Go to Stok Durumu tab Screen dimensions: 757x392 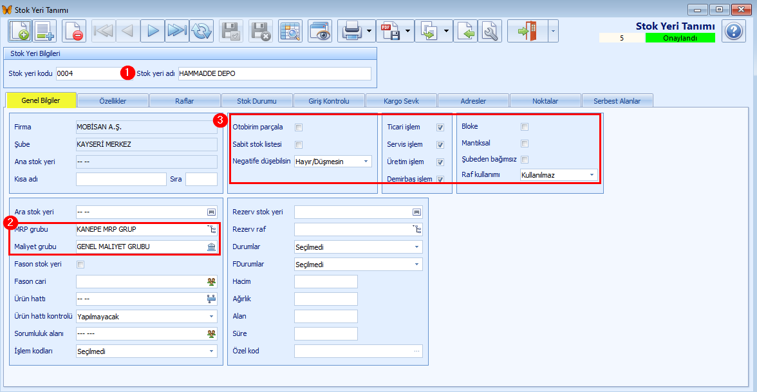coord(257,100)
